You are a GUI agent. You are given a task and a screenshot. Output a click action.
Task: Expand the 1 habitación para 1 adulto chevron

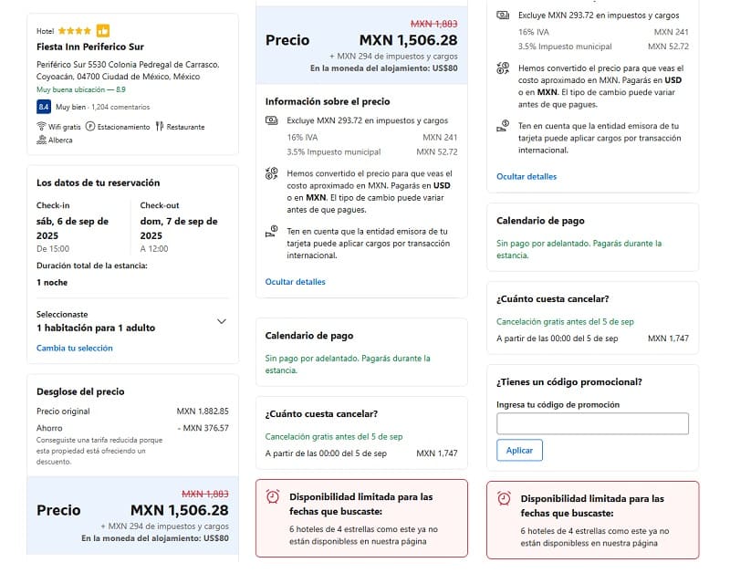point(222,321)
